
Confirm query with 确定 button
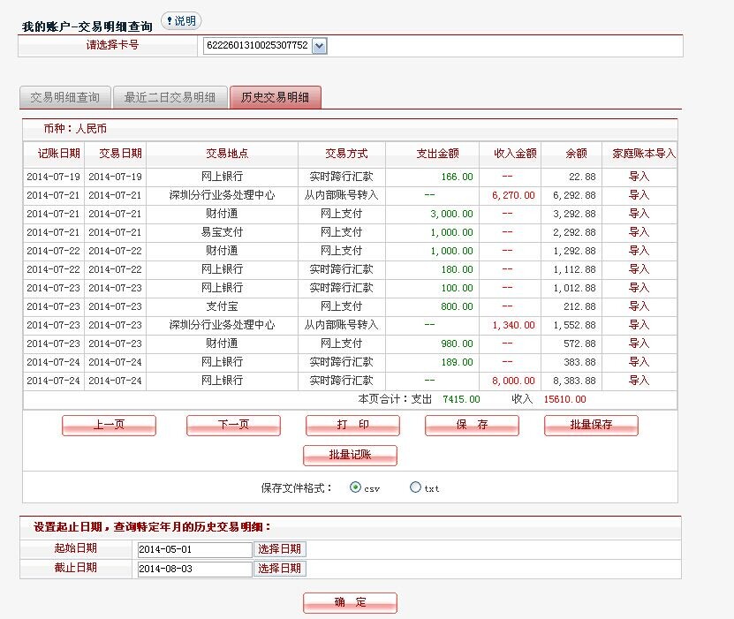[x=350, y=602]
